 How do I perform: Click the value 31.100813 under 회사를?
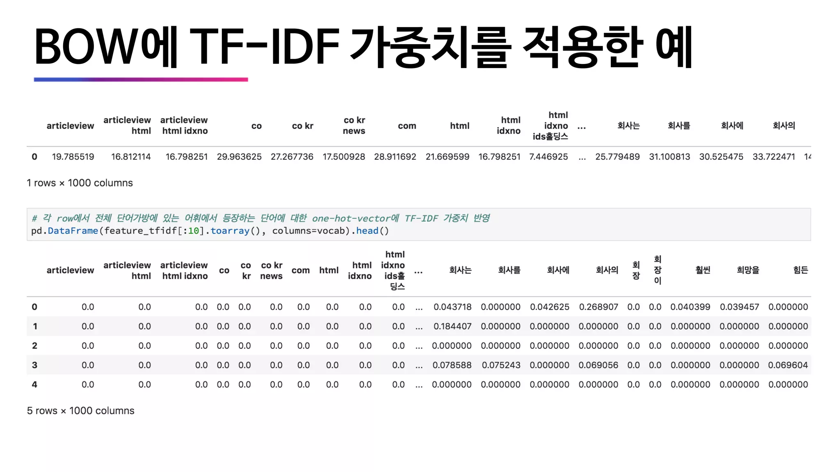tap(669, 157)
